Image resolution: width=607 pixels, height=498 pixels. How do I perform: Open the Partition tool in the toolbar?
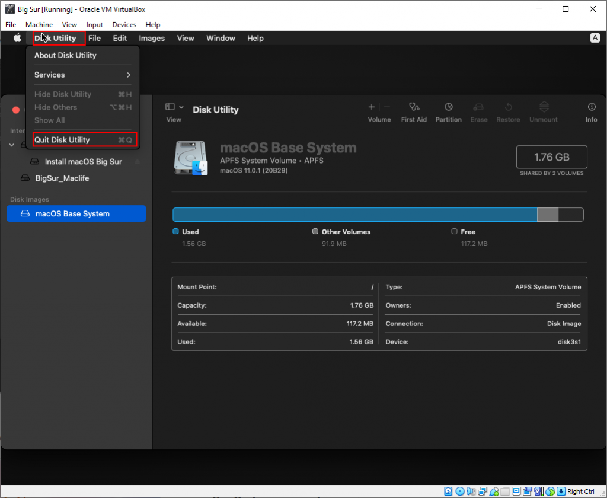tap(448, 111)
